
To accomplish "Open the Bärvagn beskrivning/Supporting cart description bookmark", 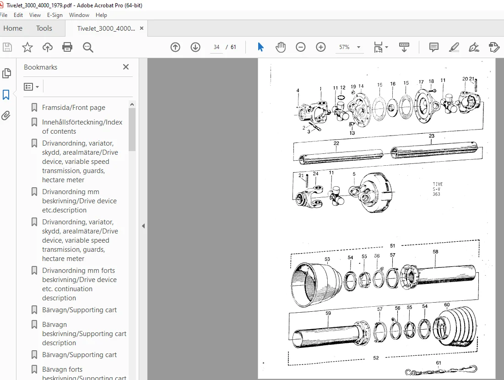I will 84,333.
